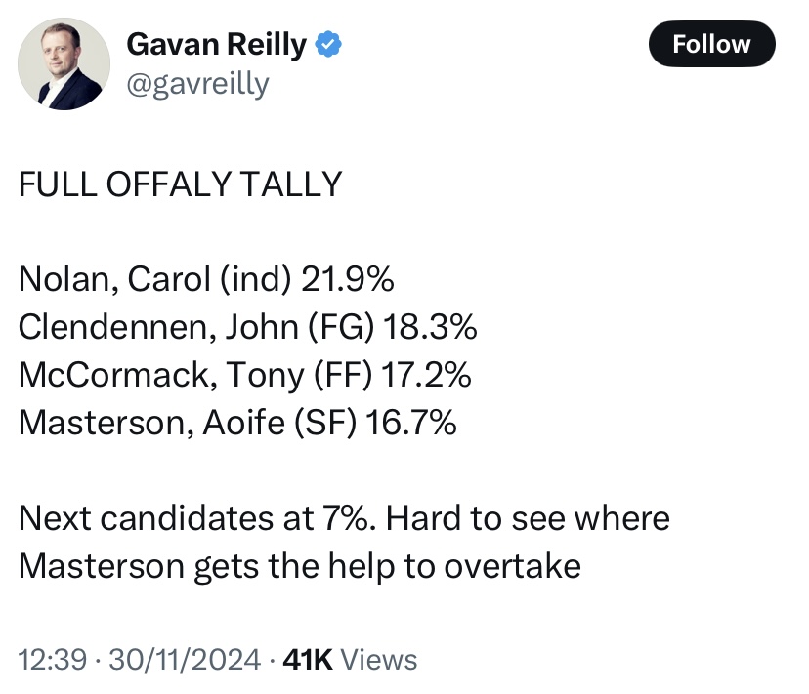
Task: Click the Nolan, Carol name in tally
Action: (107, 280)
